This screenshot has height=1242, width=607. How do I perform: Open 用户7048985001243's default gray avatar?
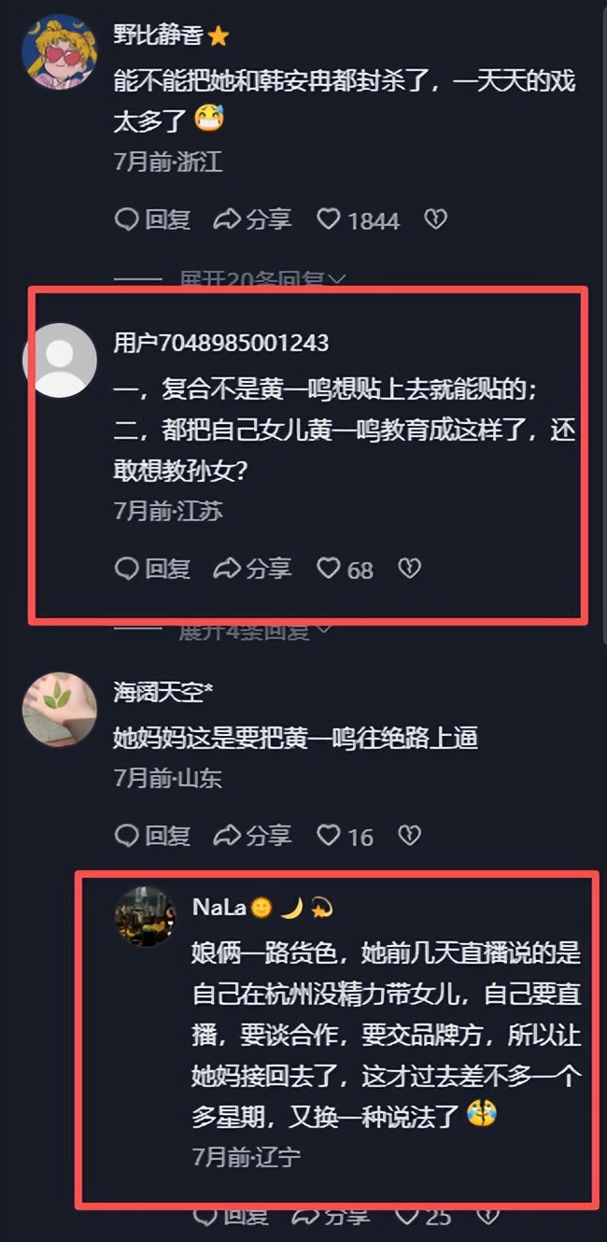59,360
